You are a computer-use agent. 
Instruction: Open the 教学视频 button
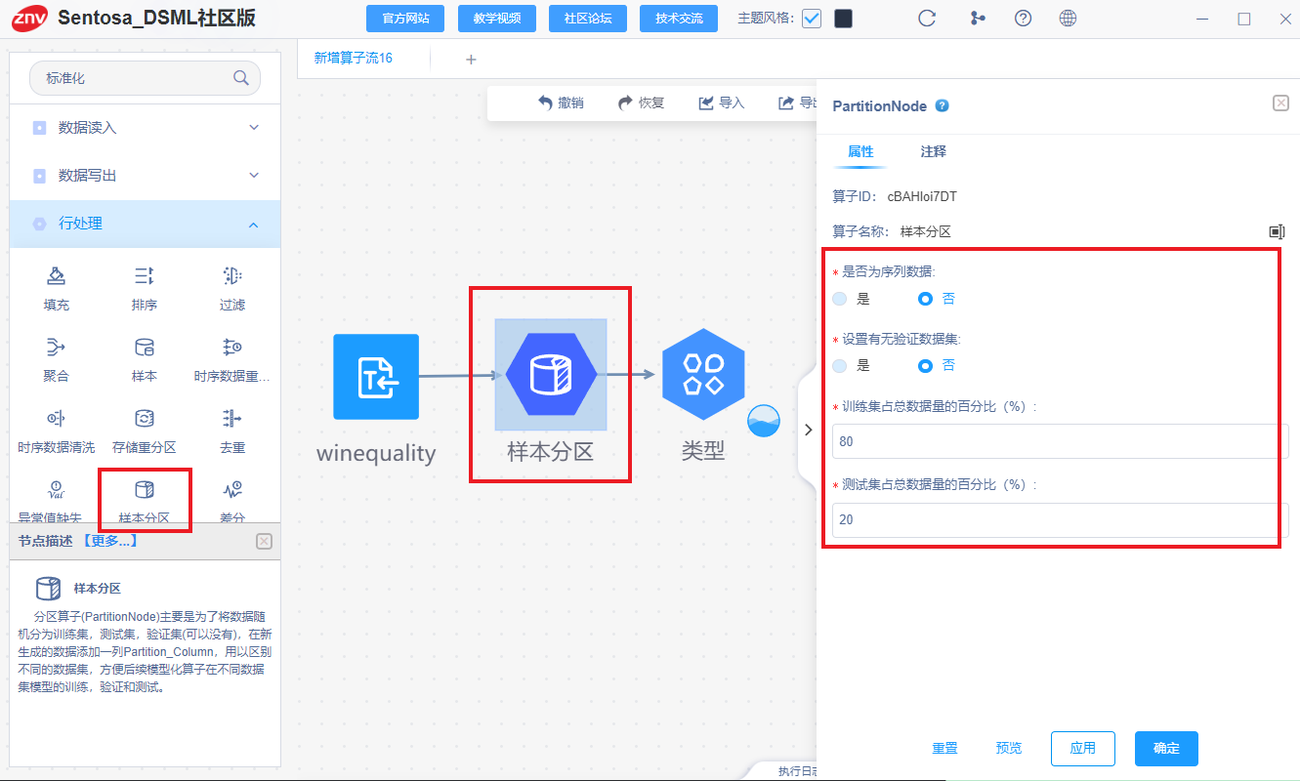[x=497, y=19]
